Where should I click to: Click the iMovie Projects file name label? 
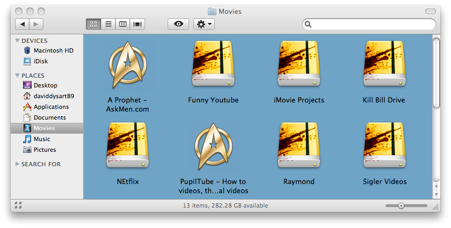pyautogui.click(x=299, y=100)
